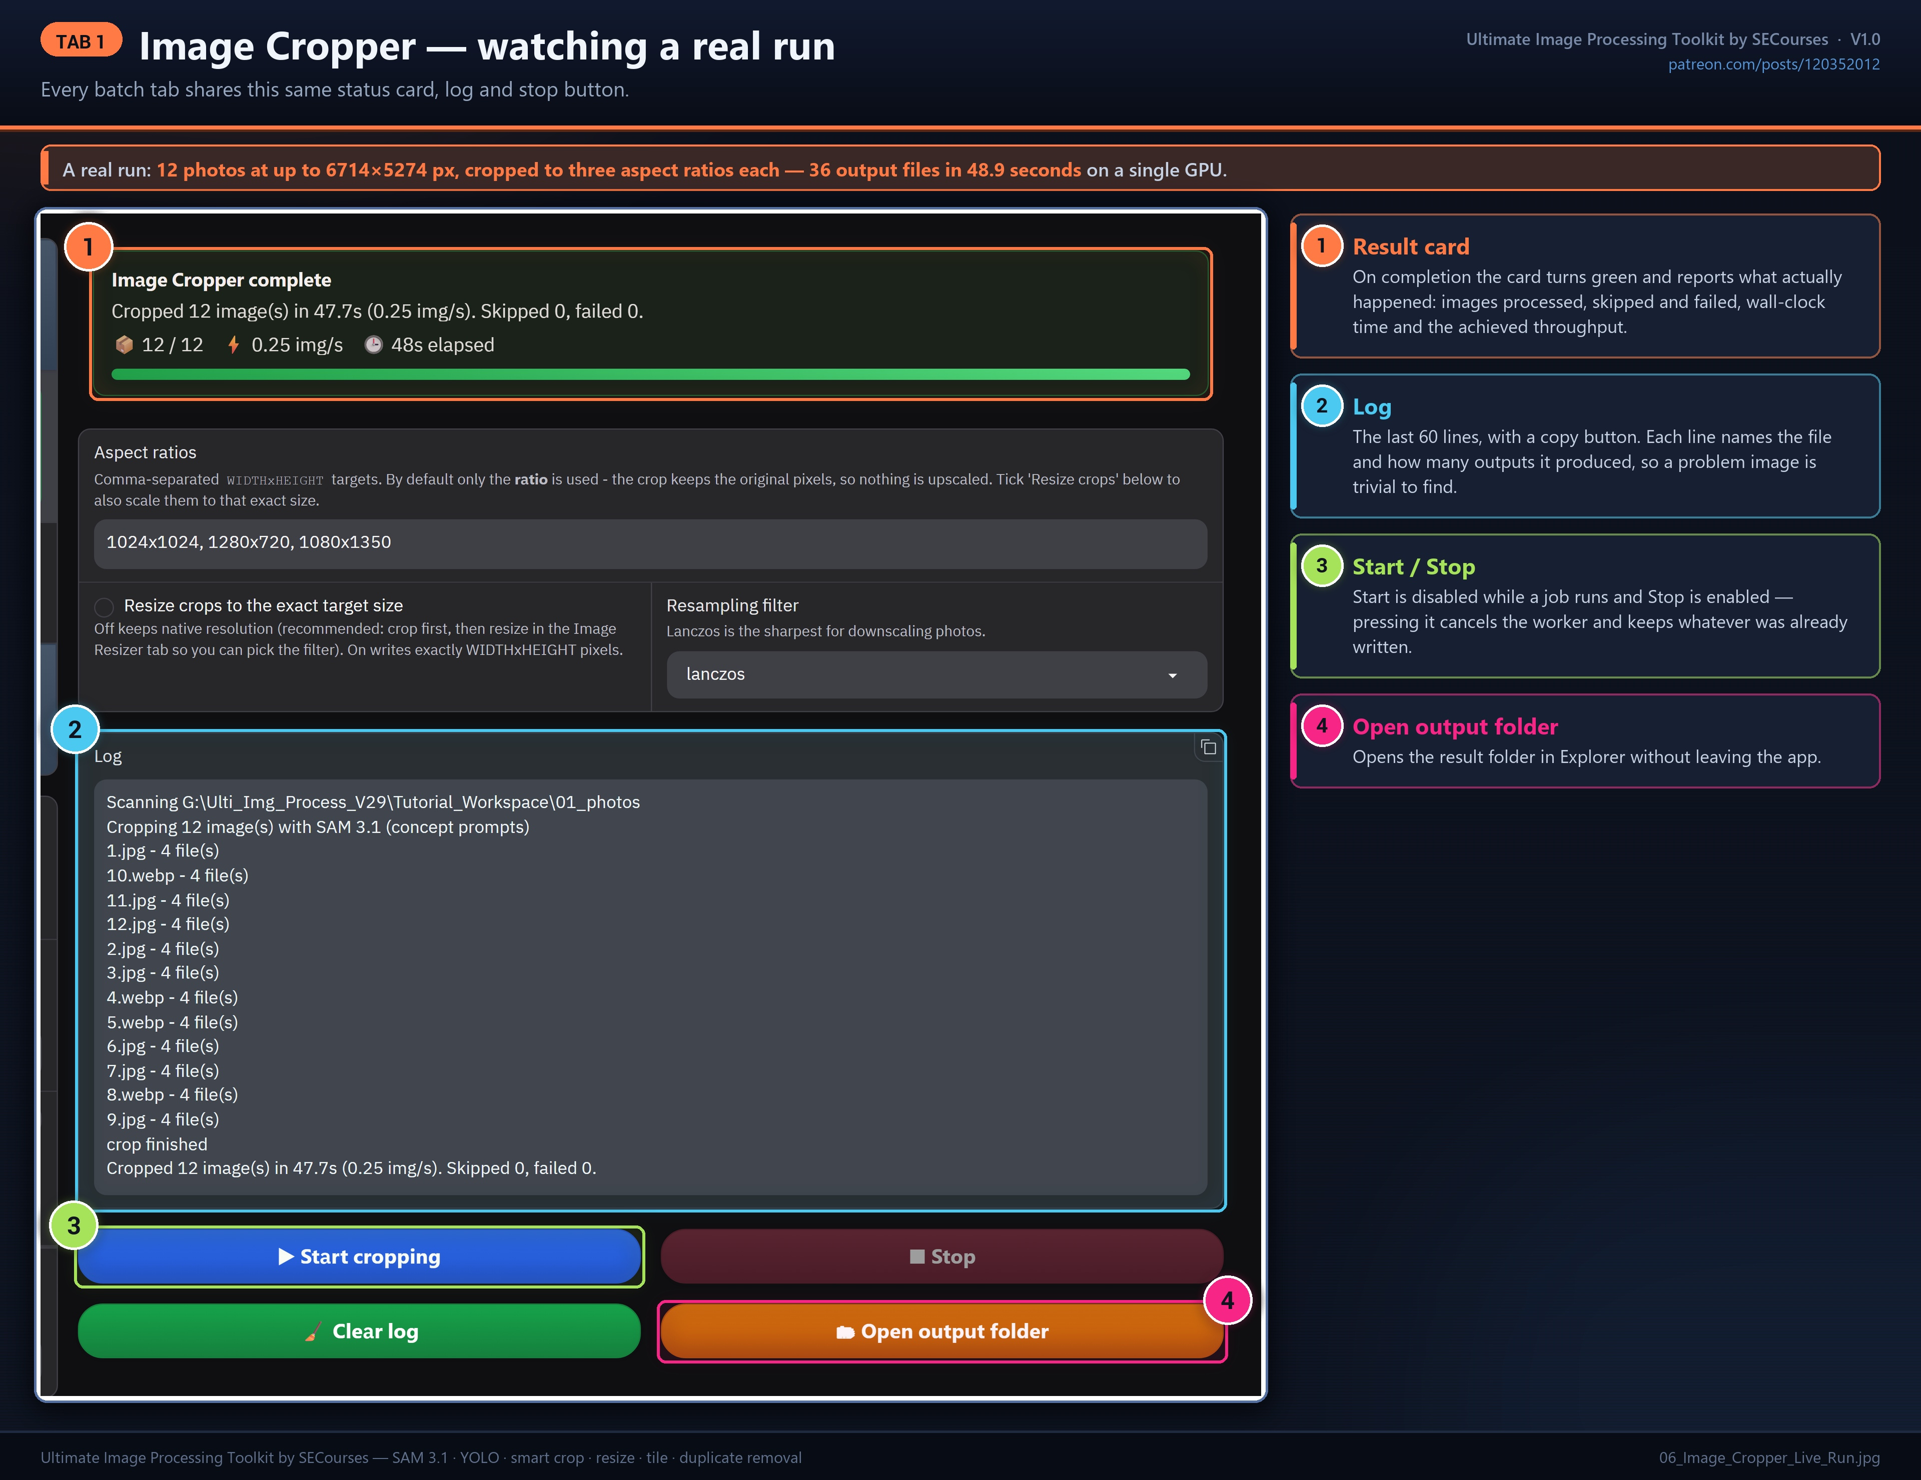Select the log line '7.jpg - 4 file(s)'

point(163,1070)
